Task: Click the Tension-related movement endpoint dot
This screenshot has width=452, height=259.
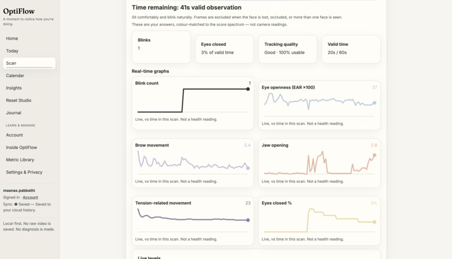Action: [248, 220]
